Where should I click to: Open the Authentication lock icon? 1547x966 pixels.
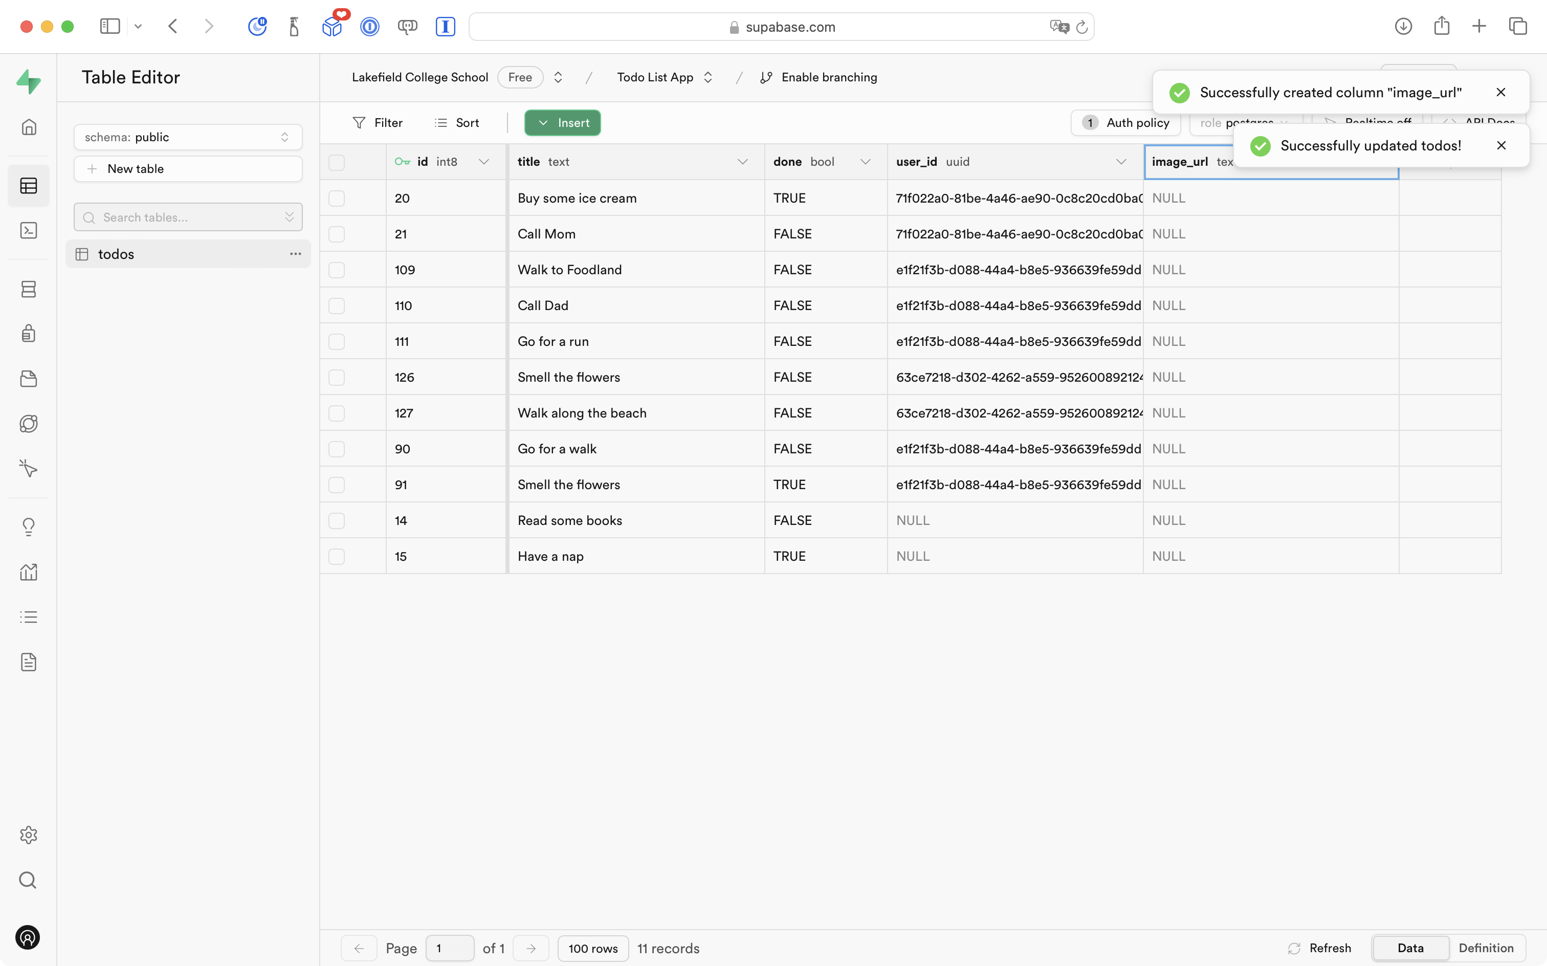[29, 334]
